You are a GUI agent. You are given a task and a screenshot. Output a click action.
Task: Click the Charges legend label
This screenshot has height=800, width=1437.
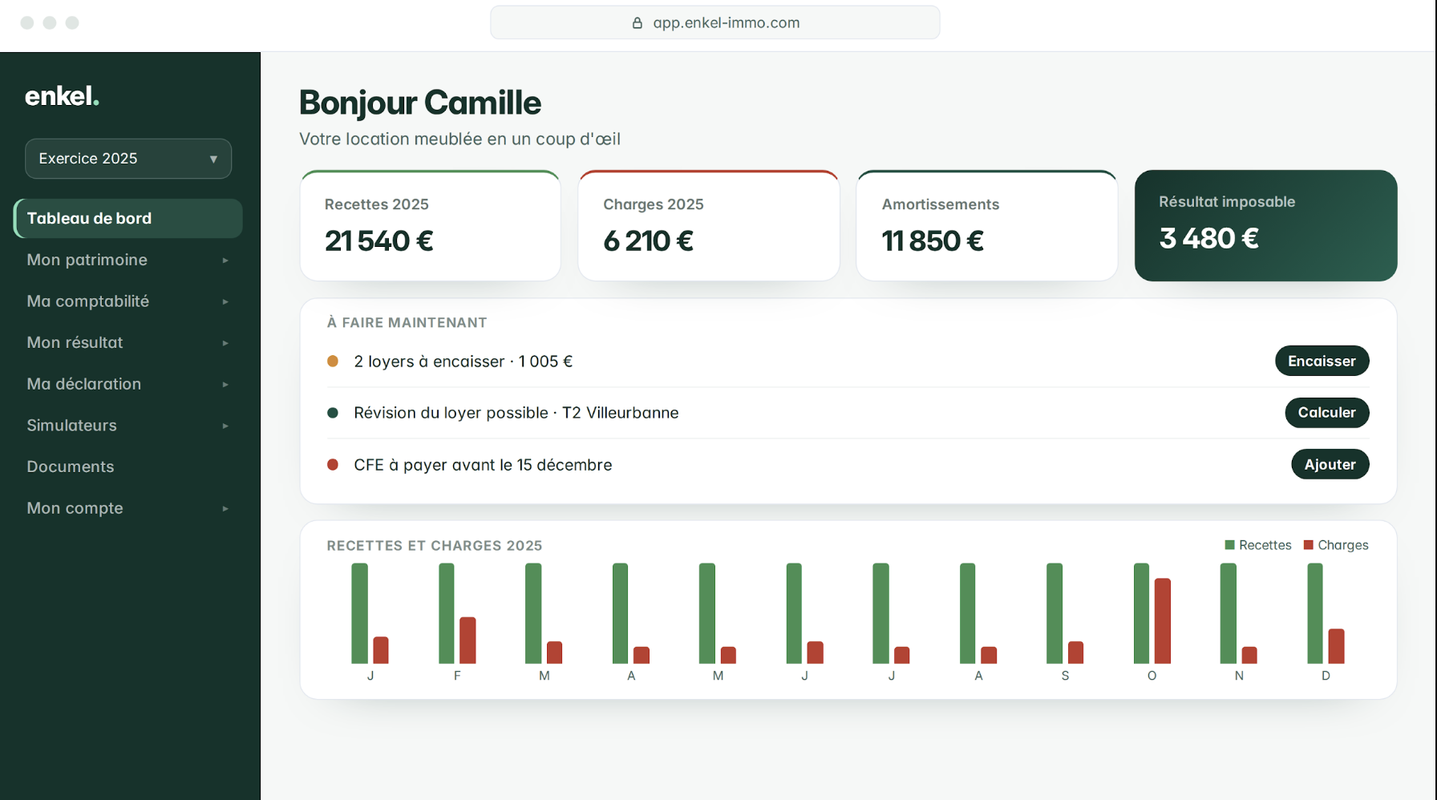[x=1343, y=545]
